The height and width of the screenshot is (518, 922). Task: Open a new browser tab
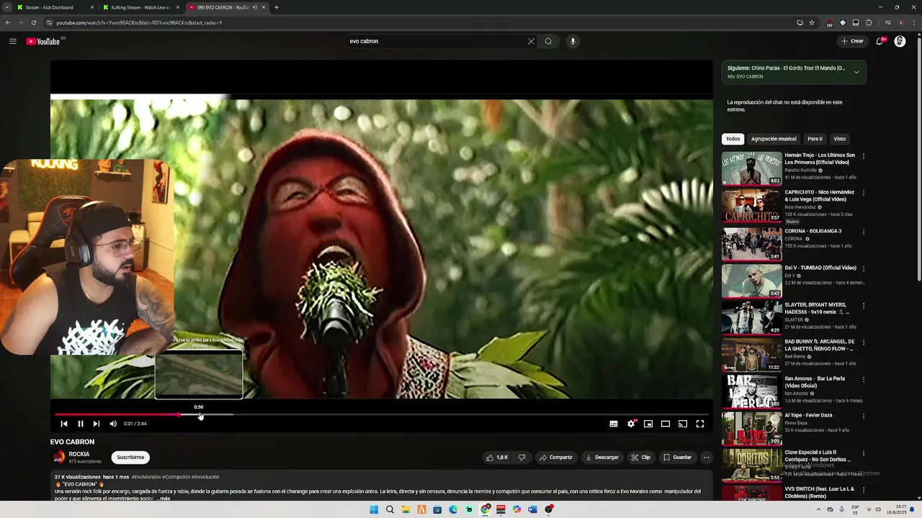click(x=277, y=7)
